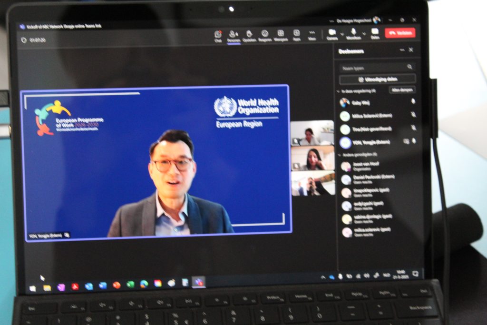Open the Windows Start menu on taskbar

click(x=32, y=288)
